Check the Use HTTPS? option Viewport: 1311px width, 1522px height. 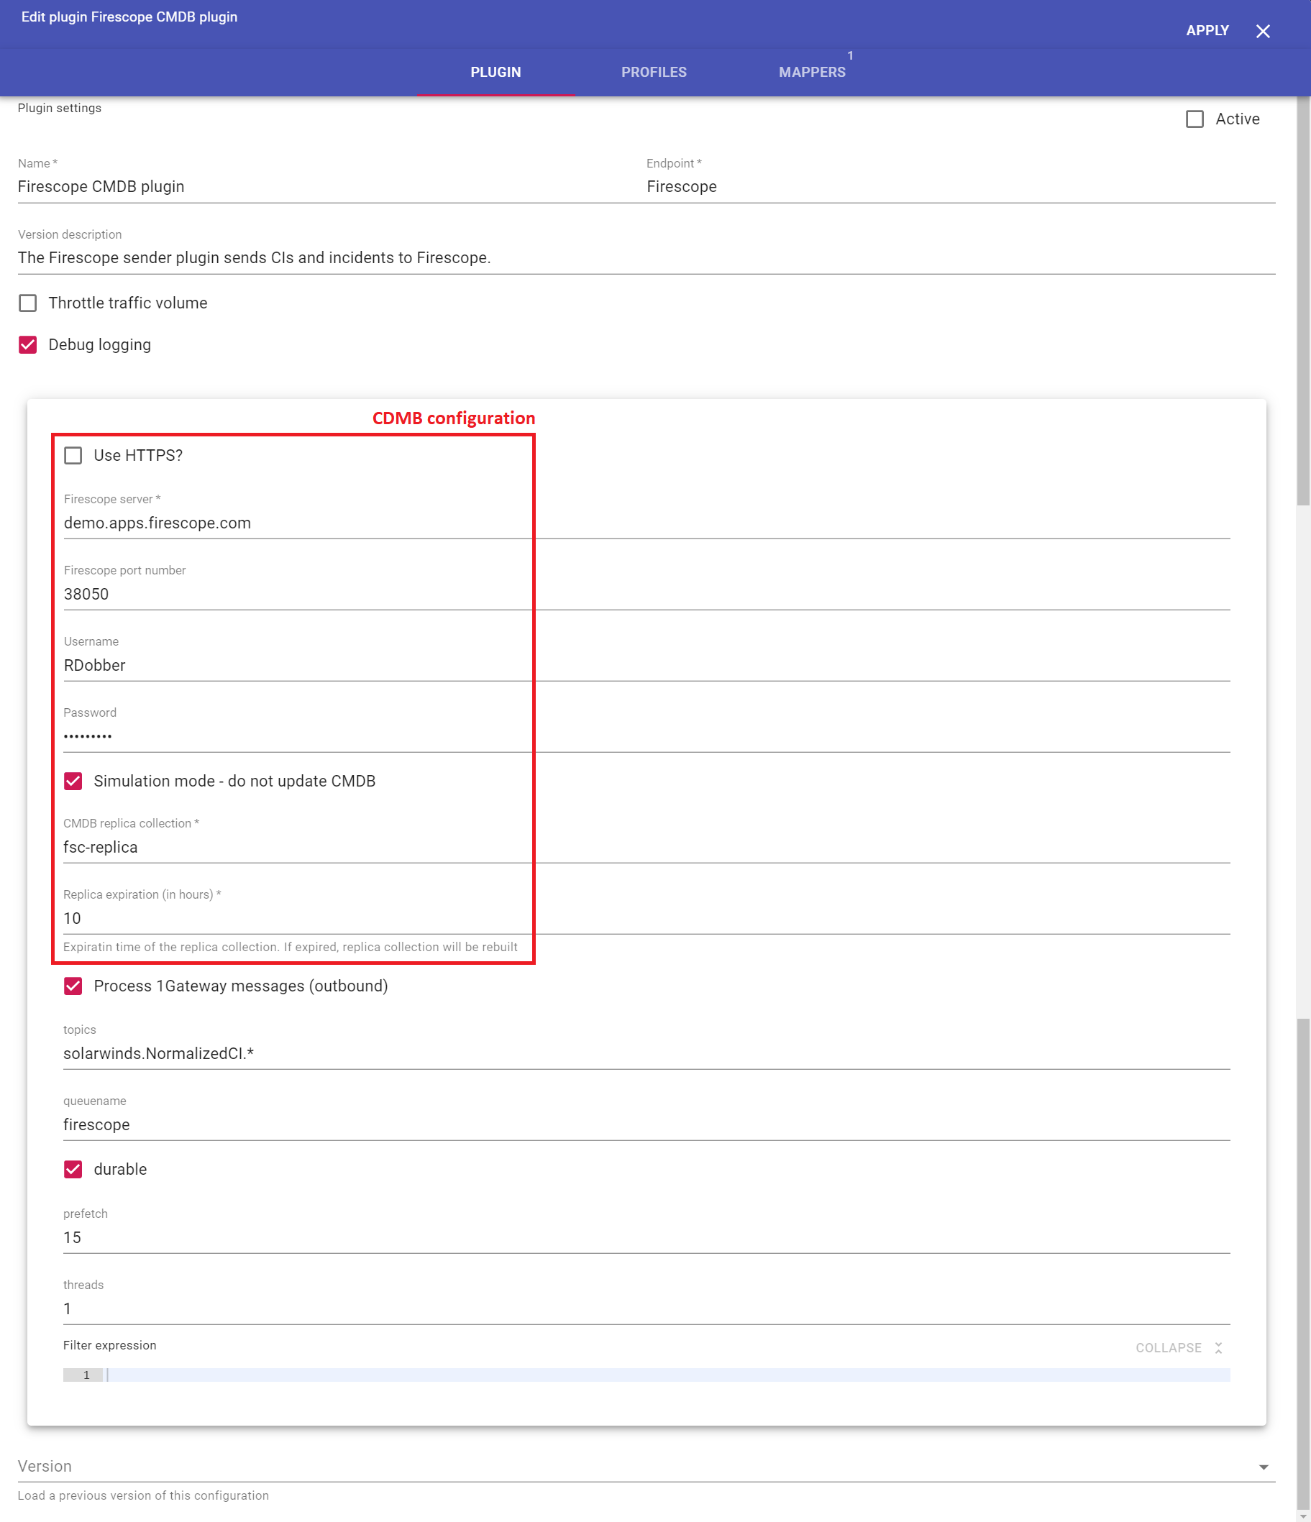pyautogui.click(x=73, y=455)
